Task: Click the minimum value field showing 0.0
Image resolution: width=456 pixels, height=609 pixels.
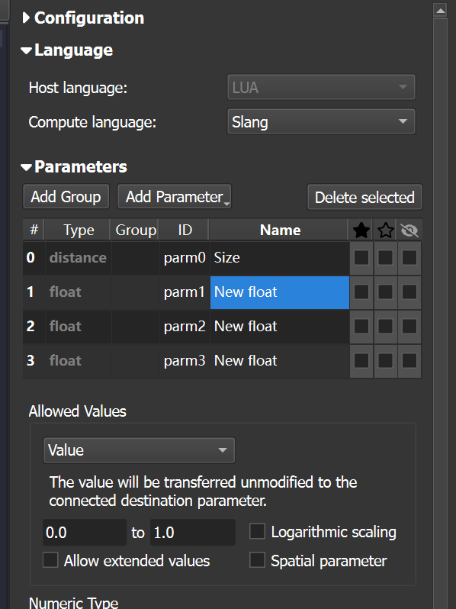Action: pyautogui.click(x=85, y=532)
